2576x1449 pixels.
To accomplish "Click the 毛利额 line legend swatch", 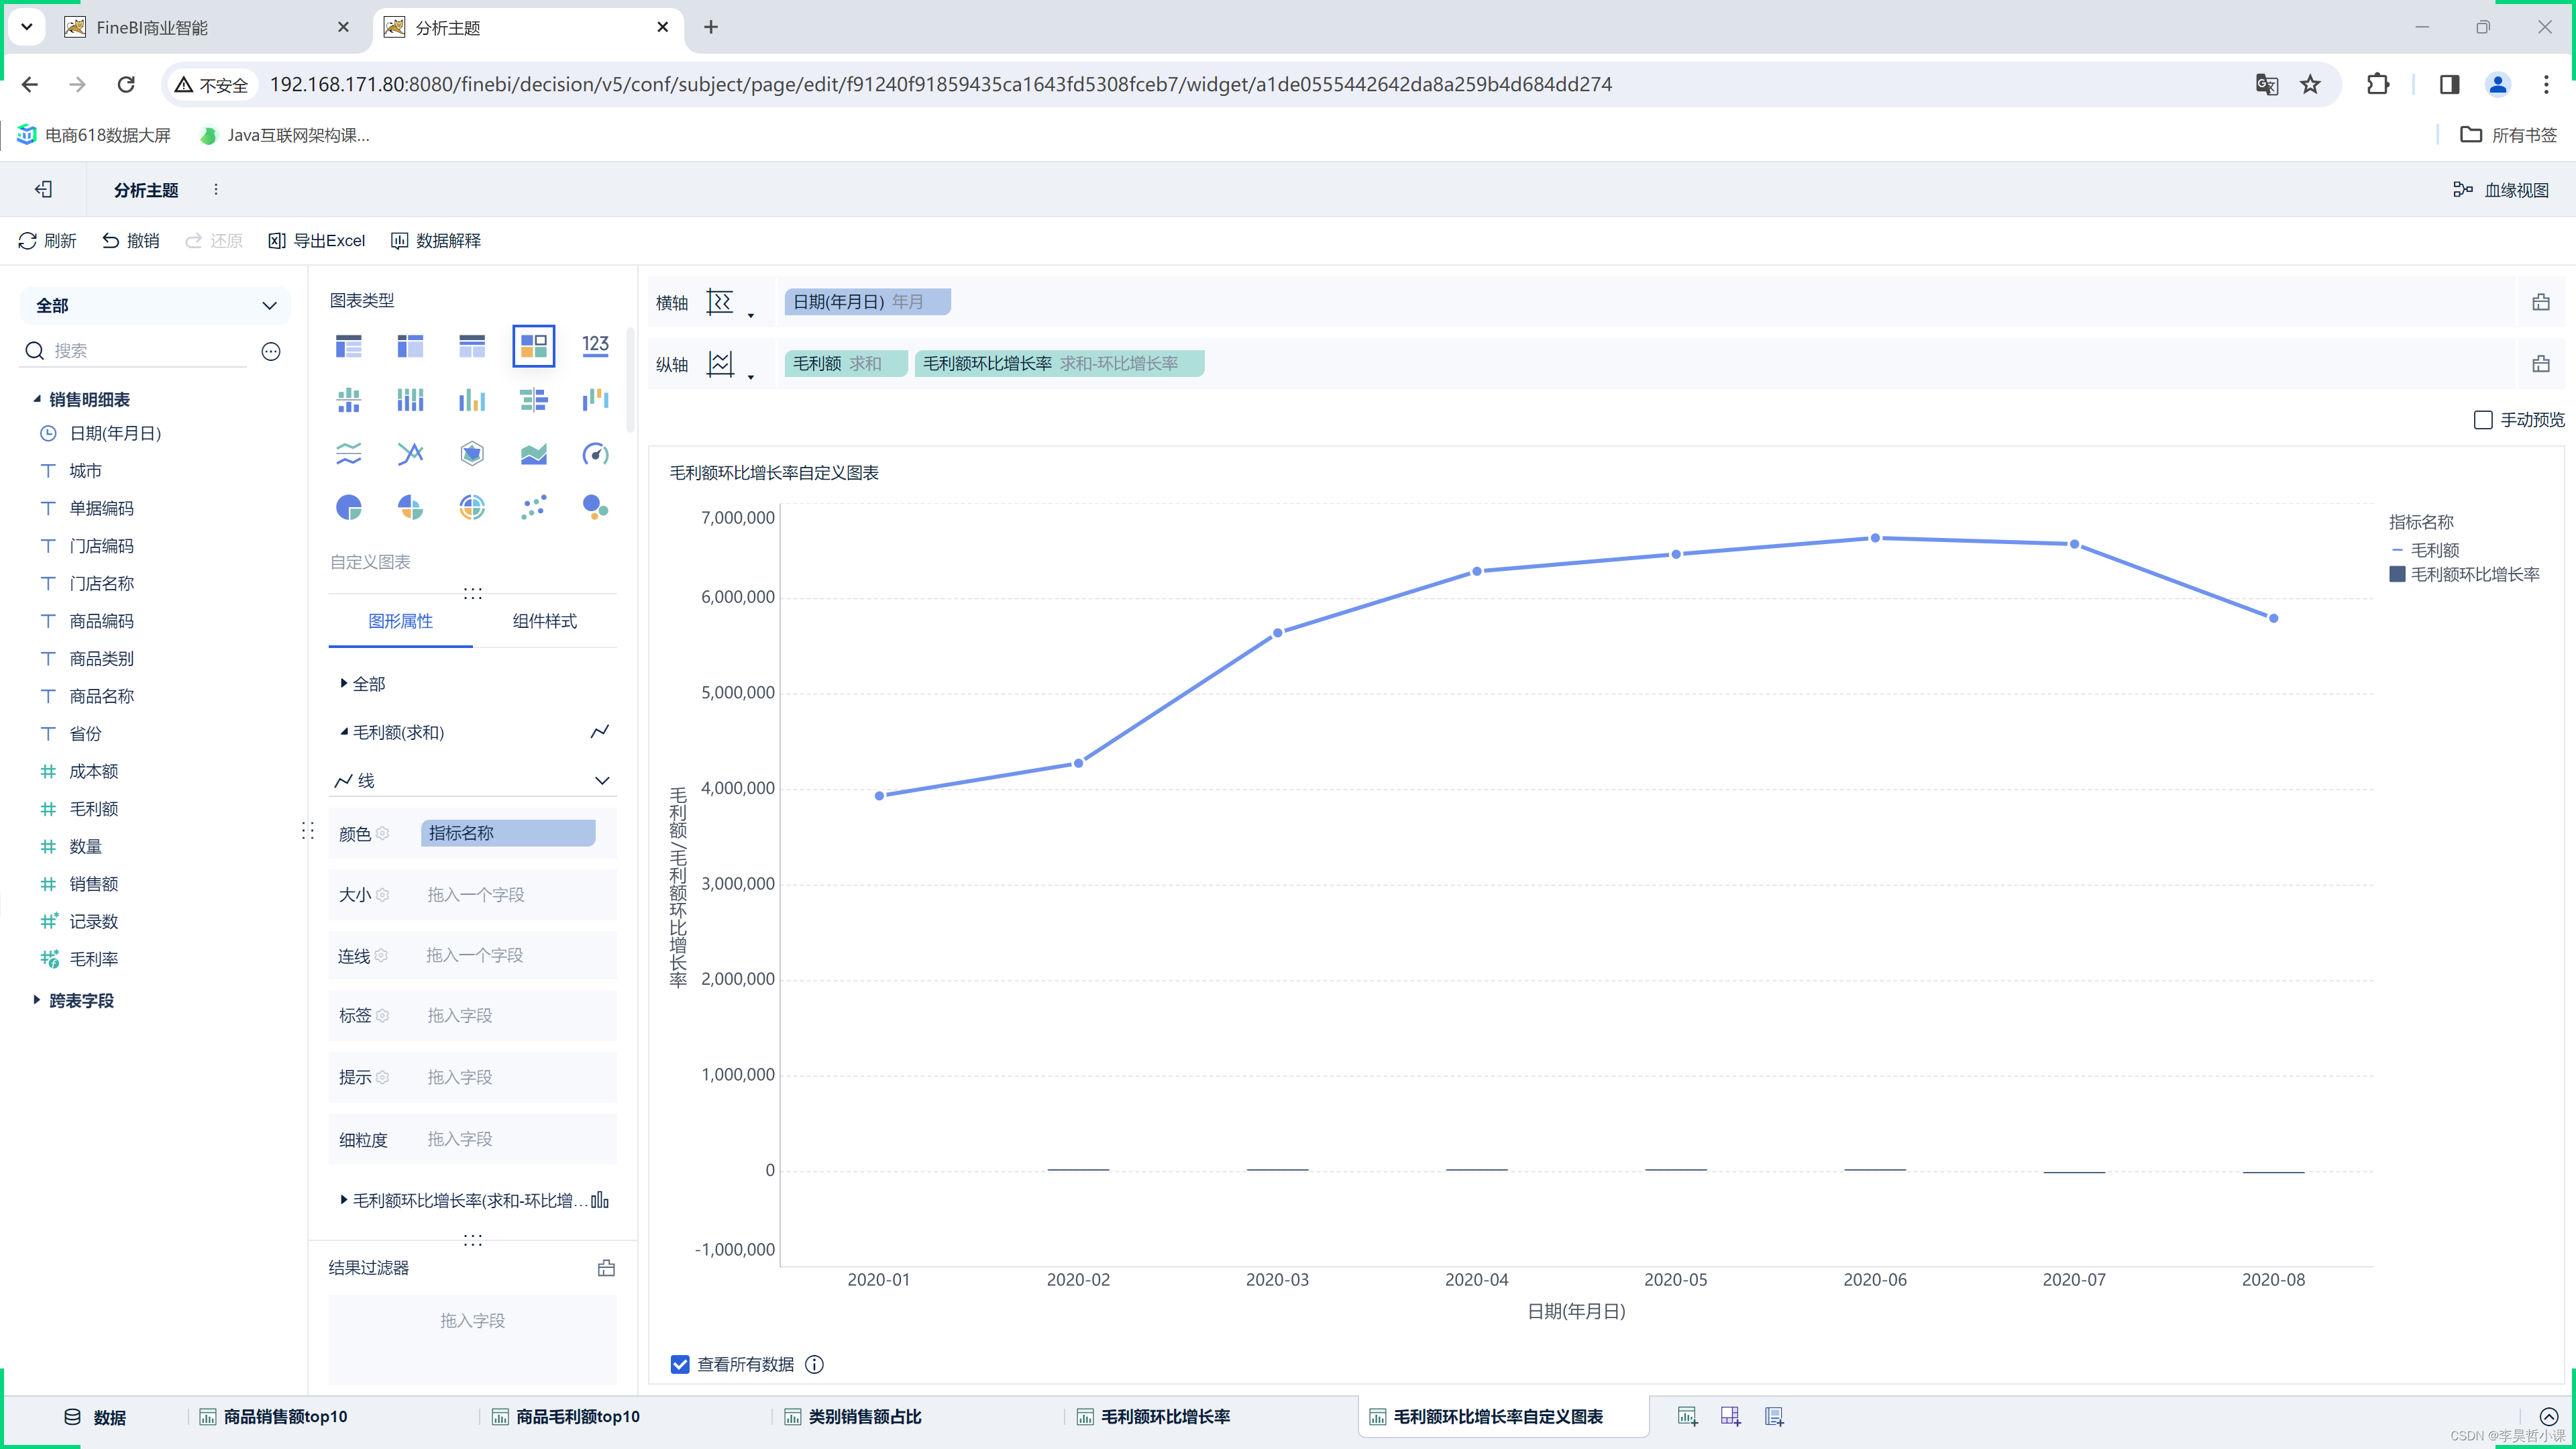I will (x=2397, y=550).
